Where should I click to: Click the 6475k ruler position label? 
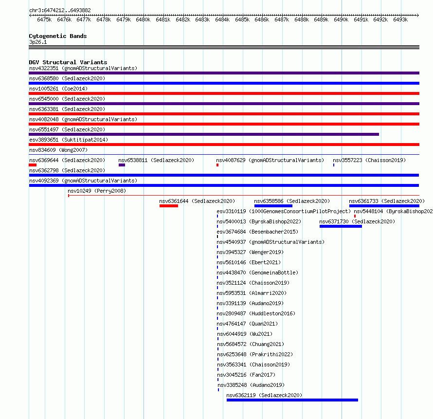tap(44, 19)
